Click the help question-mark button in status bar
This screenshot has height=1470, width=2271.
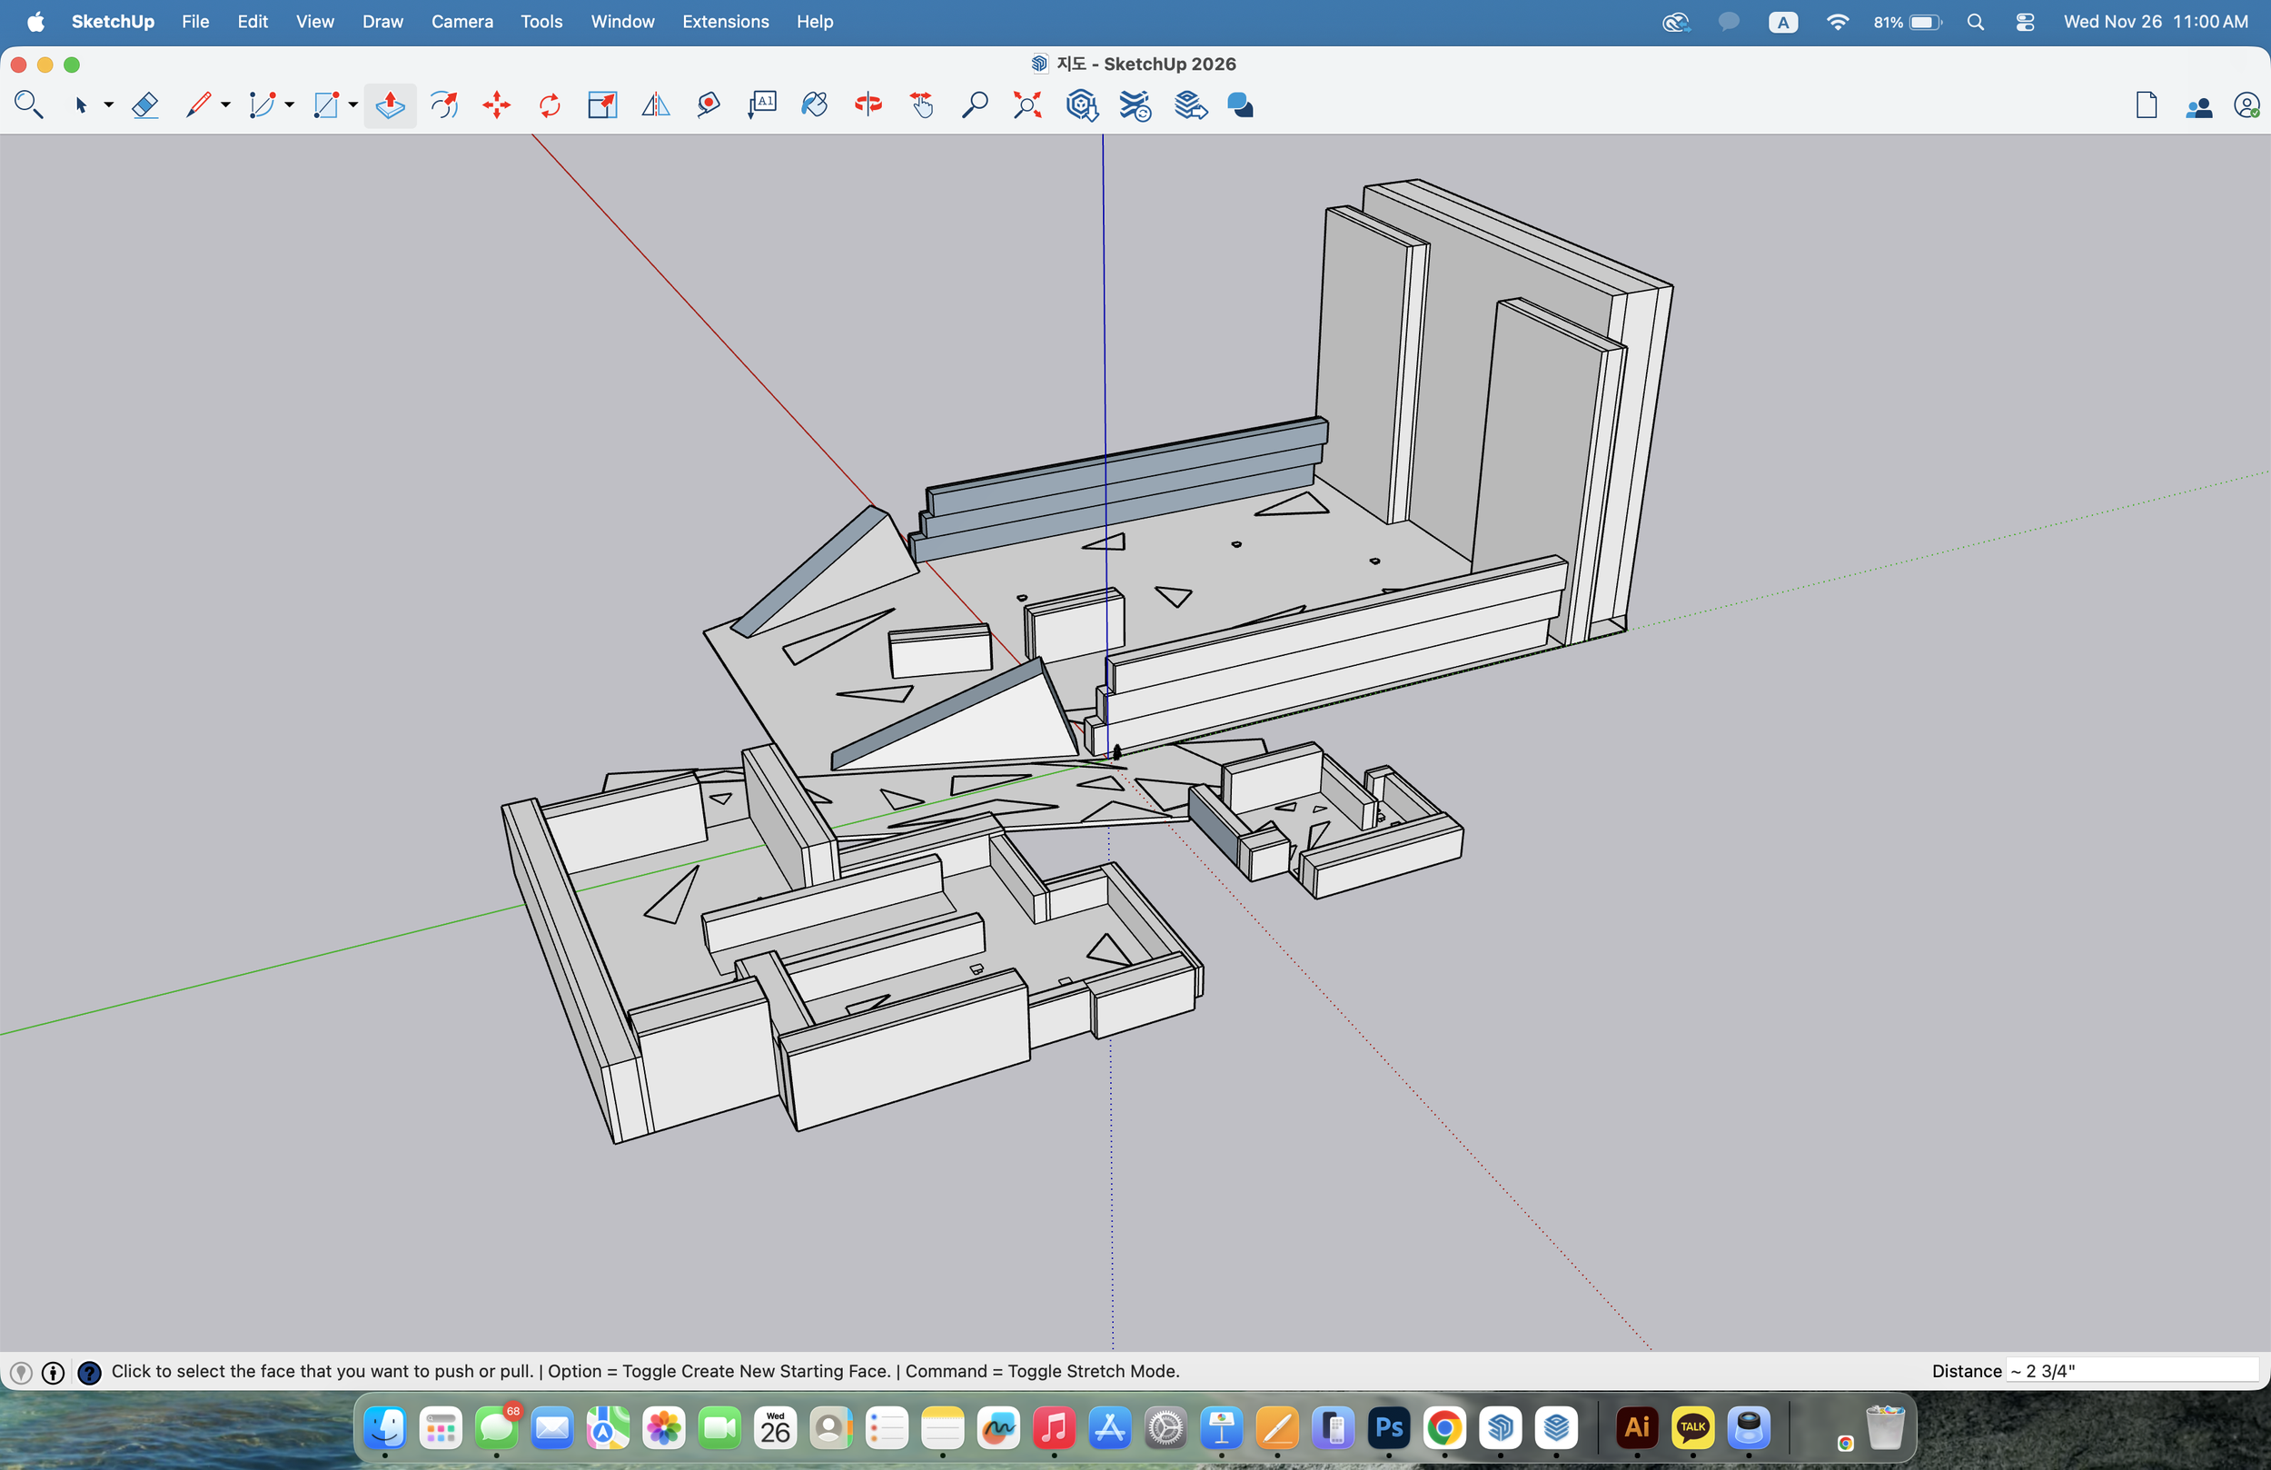click(x=90, y=1372)
